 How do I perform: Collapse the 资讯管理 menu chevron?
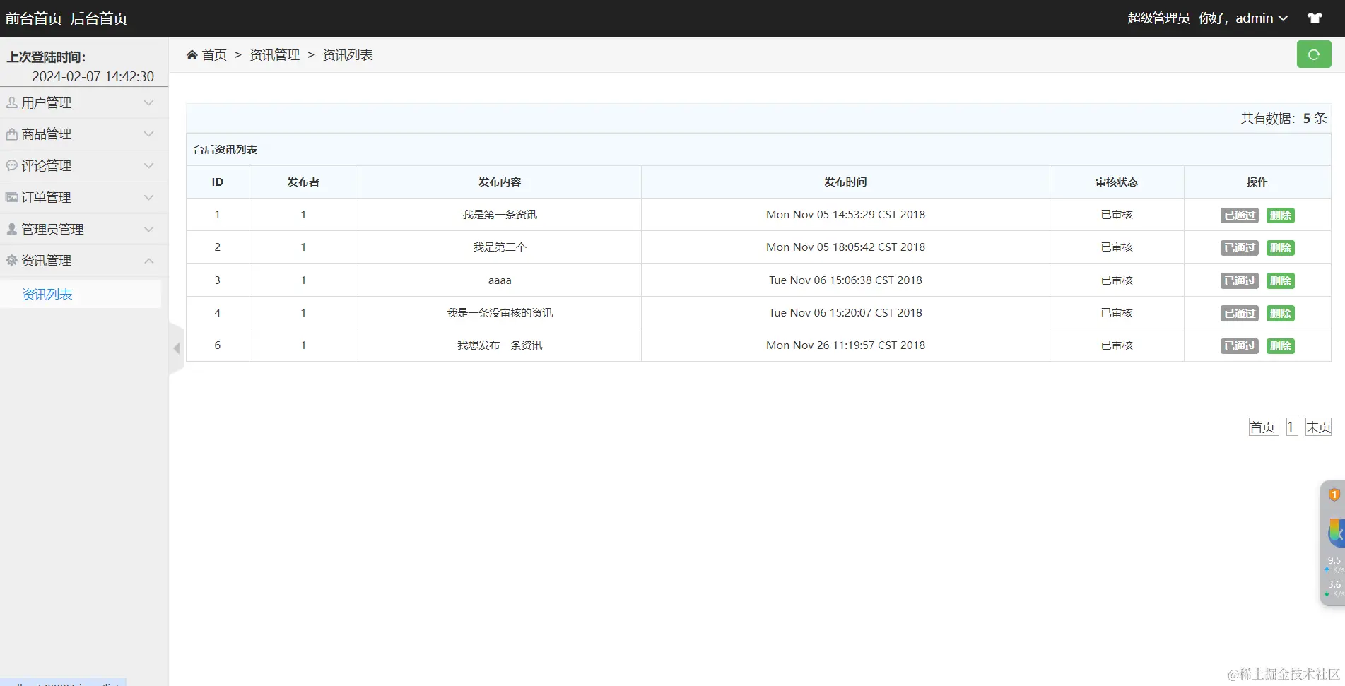tap(148, 260)
